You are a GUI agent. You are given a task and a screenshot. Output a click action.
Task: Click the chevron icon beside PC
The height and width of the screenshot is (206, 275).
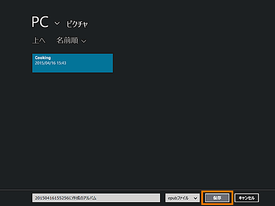(57, 23)
